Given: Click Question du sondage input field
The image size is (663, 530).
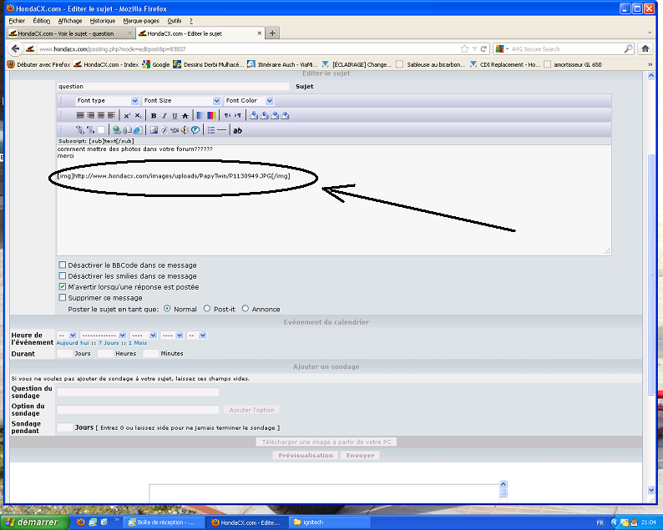Looking at the screenshot, I should (138, 391).
